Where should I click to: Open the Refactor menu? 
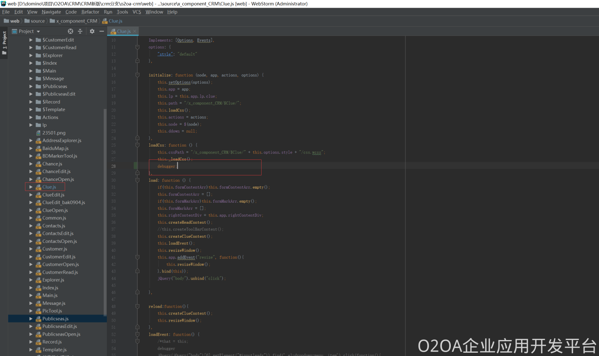click(x=90, y=12)
